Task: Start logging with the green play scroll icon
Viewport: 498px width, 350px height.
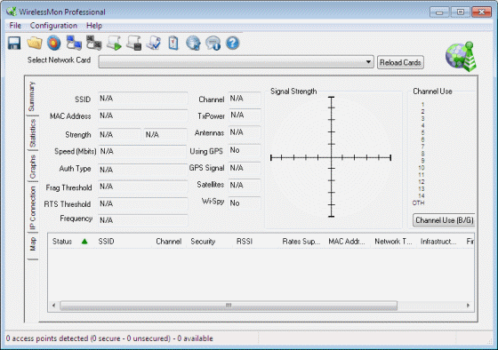Action: click(114, 44)
